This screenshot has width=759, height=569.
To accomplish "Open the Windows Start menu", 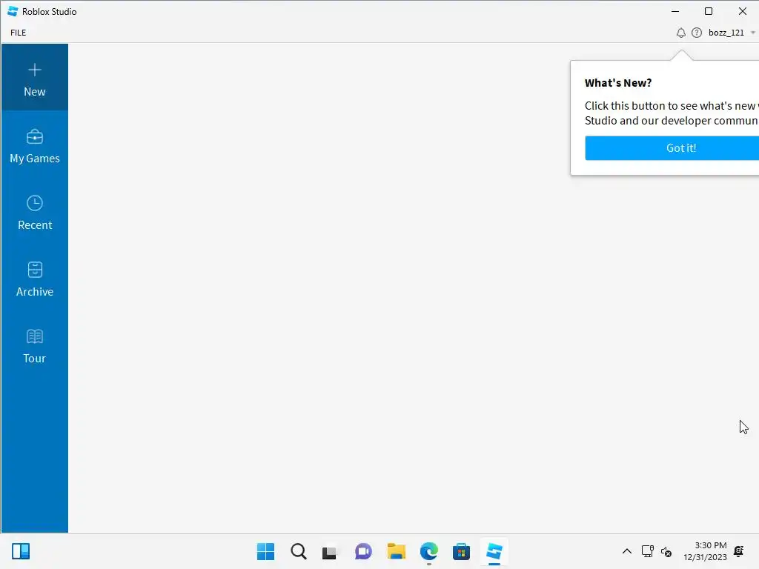I will (265, 551).
